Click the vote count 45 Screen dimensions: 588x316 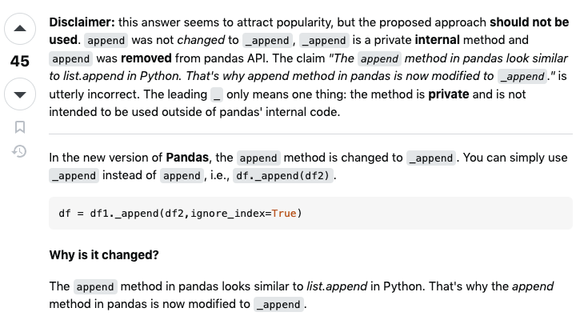pyautogui.click(x=19, y=62)
